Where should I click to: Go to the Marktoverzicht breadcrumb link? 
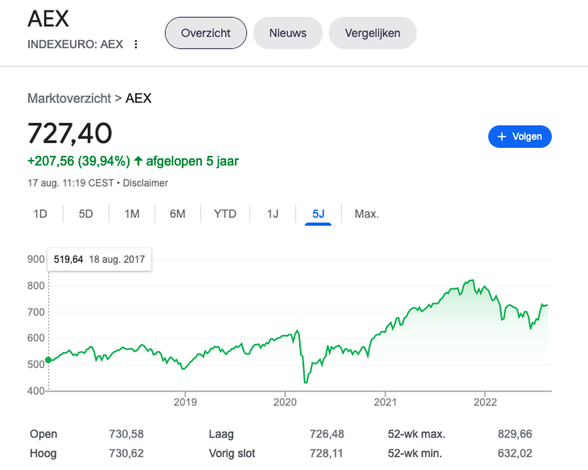pyautogui.click(x=69, y=98)
